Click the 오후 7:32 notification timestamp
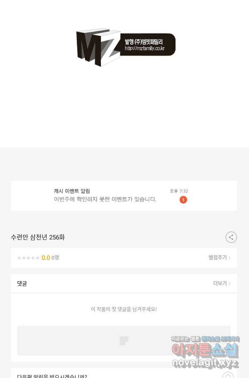 pyautogui.click(x=179, y=191)
